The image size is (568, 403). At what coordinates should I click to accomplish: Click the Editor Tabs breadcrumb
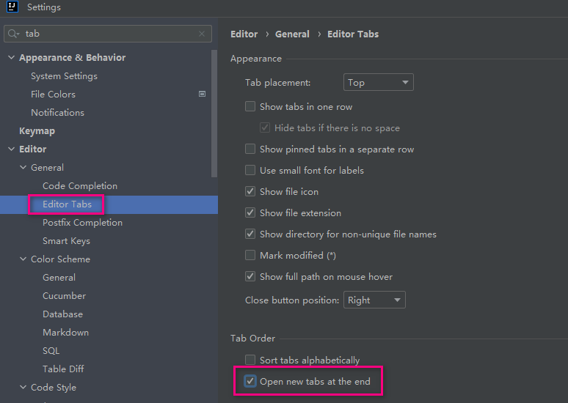(353, 34)
